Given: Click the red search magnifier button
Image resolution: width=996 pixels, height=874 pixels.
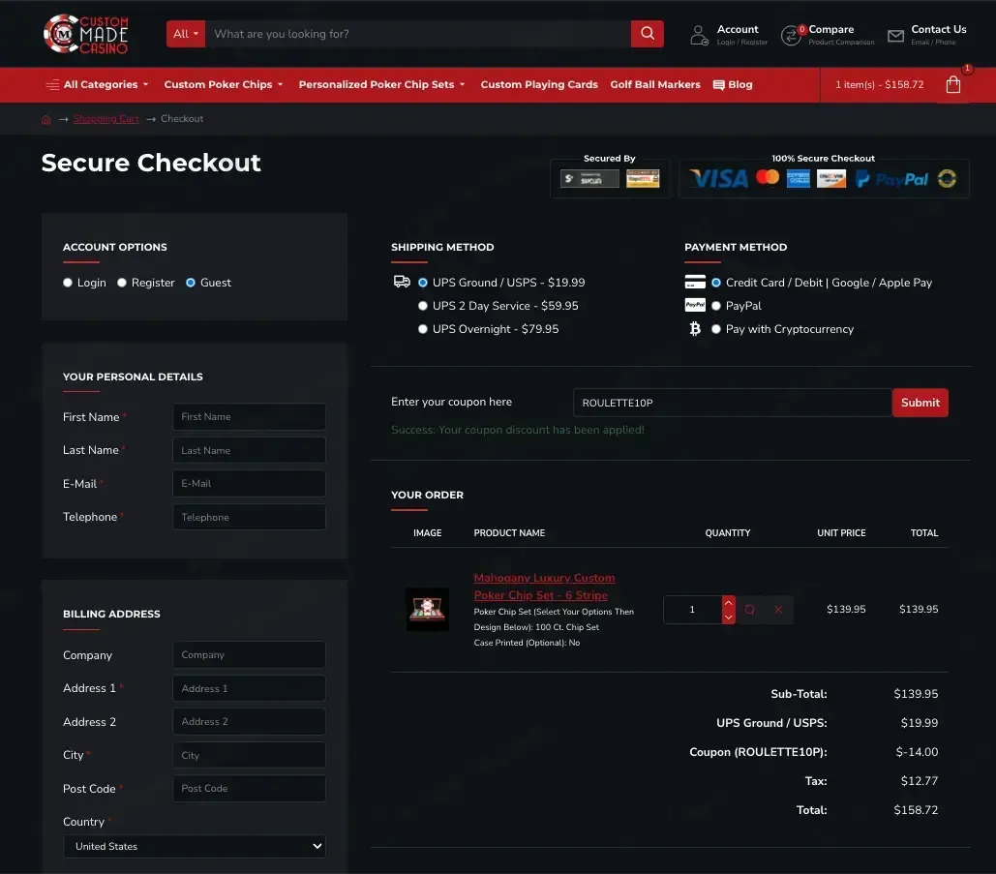Looking at the screenshot, I should [x=648, y=34].
